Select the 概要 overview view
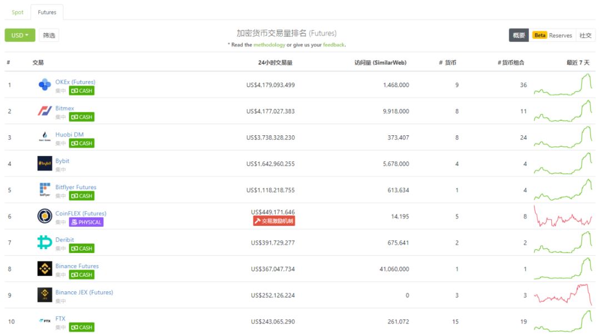Image resolution: width=600 pixels, height=334 pixels. click(519, 36)
